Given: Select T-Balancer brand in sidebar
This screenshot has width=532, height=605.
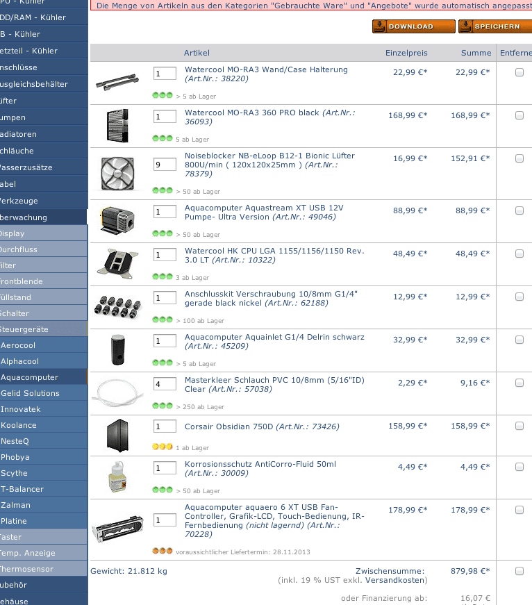Looking at the screenshot, I should pyautogui.click(x=44, y=489).
